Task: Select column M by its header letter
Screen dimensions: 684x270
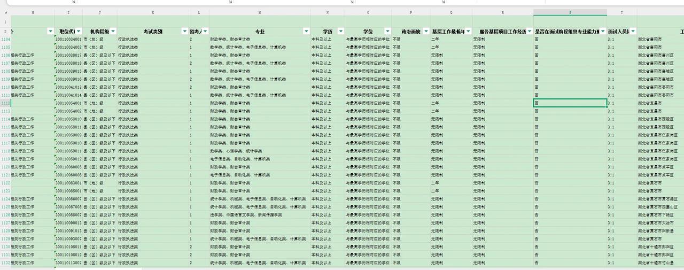Action: tap(260, 12)
